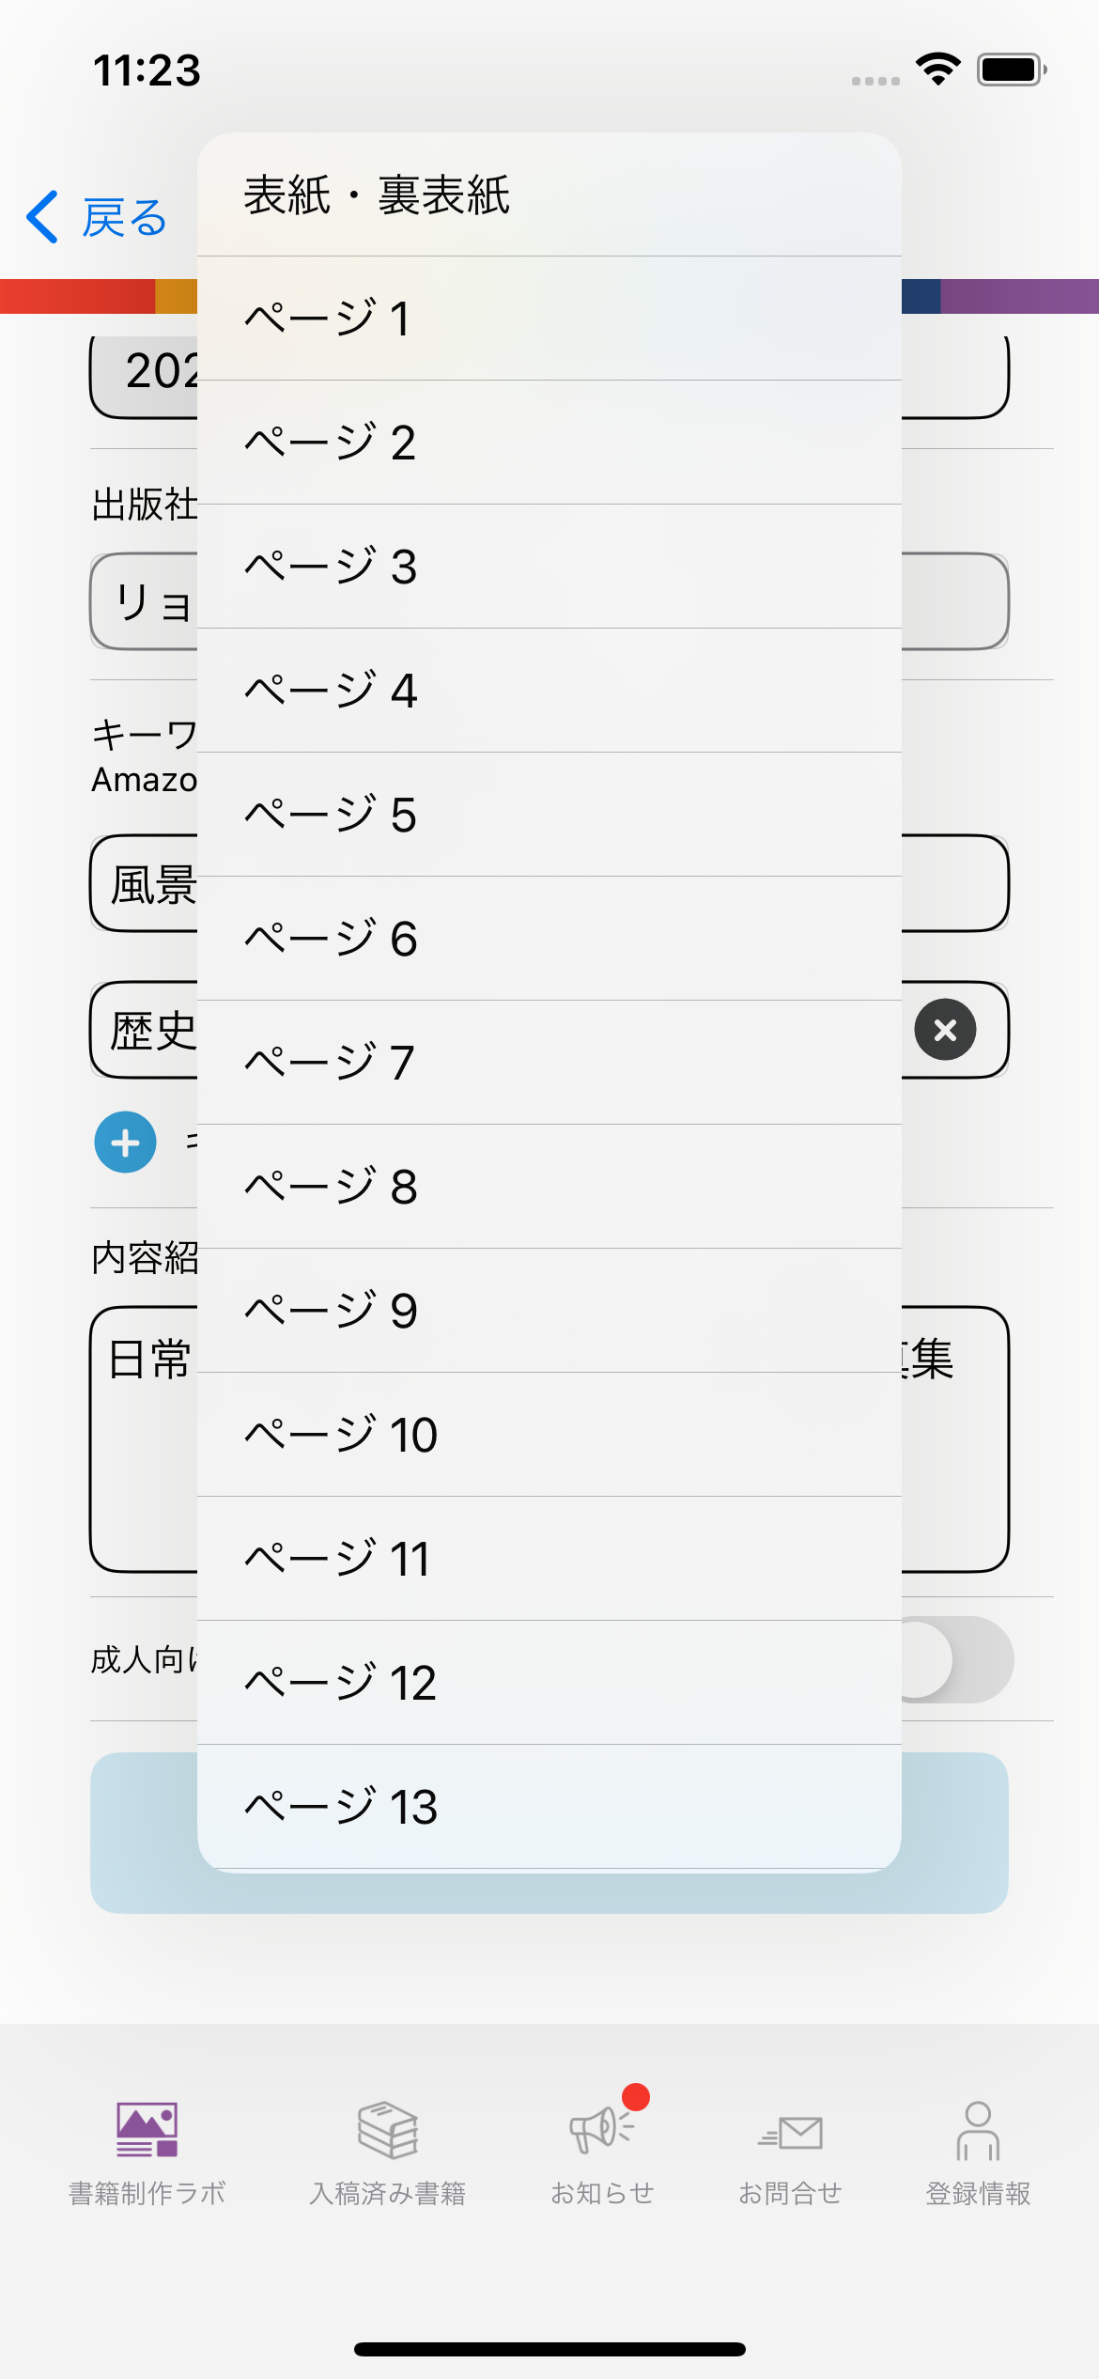Screen dimensions: 1099x2379
Task: Remove keyword with the X icon
Action: 945,1030
